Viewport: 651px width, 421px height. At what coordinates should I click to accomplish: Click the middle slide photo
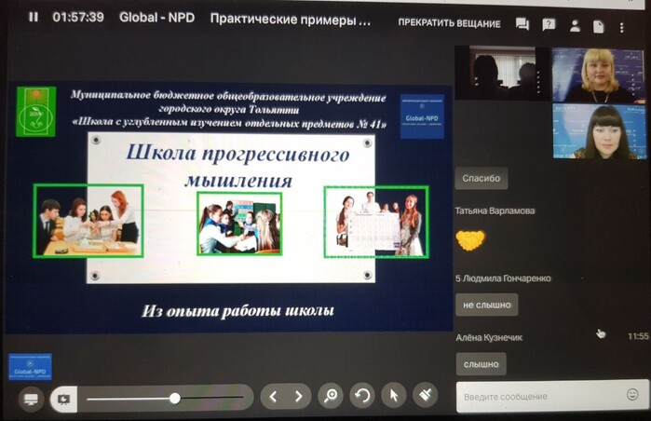pos(239,224)
